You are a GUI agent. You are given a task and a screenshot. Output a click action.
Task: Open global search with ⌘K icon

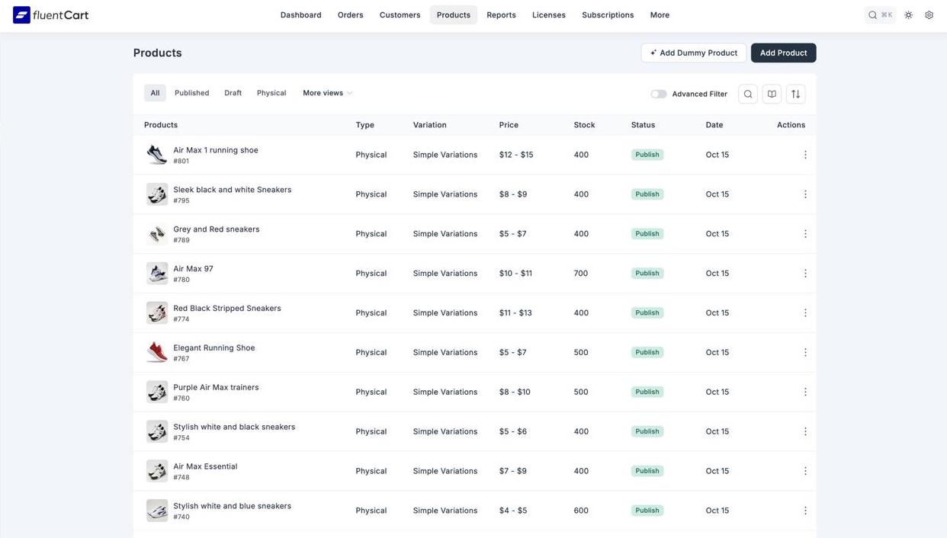[880, 15]
